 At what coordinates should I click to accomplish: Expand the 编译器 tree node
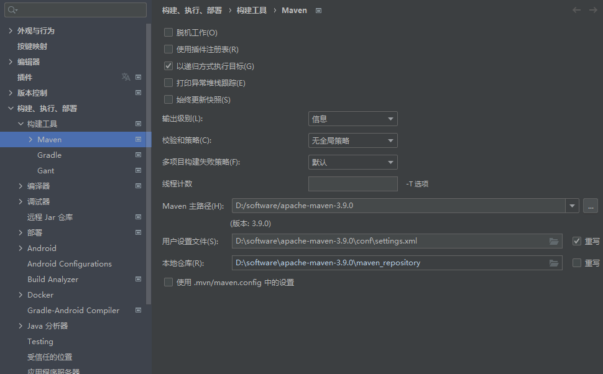click(21, 186)
